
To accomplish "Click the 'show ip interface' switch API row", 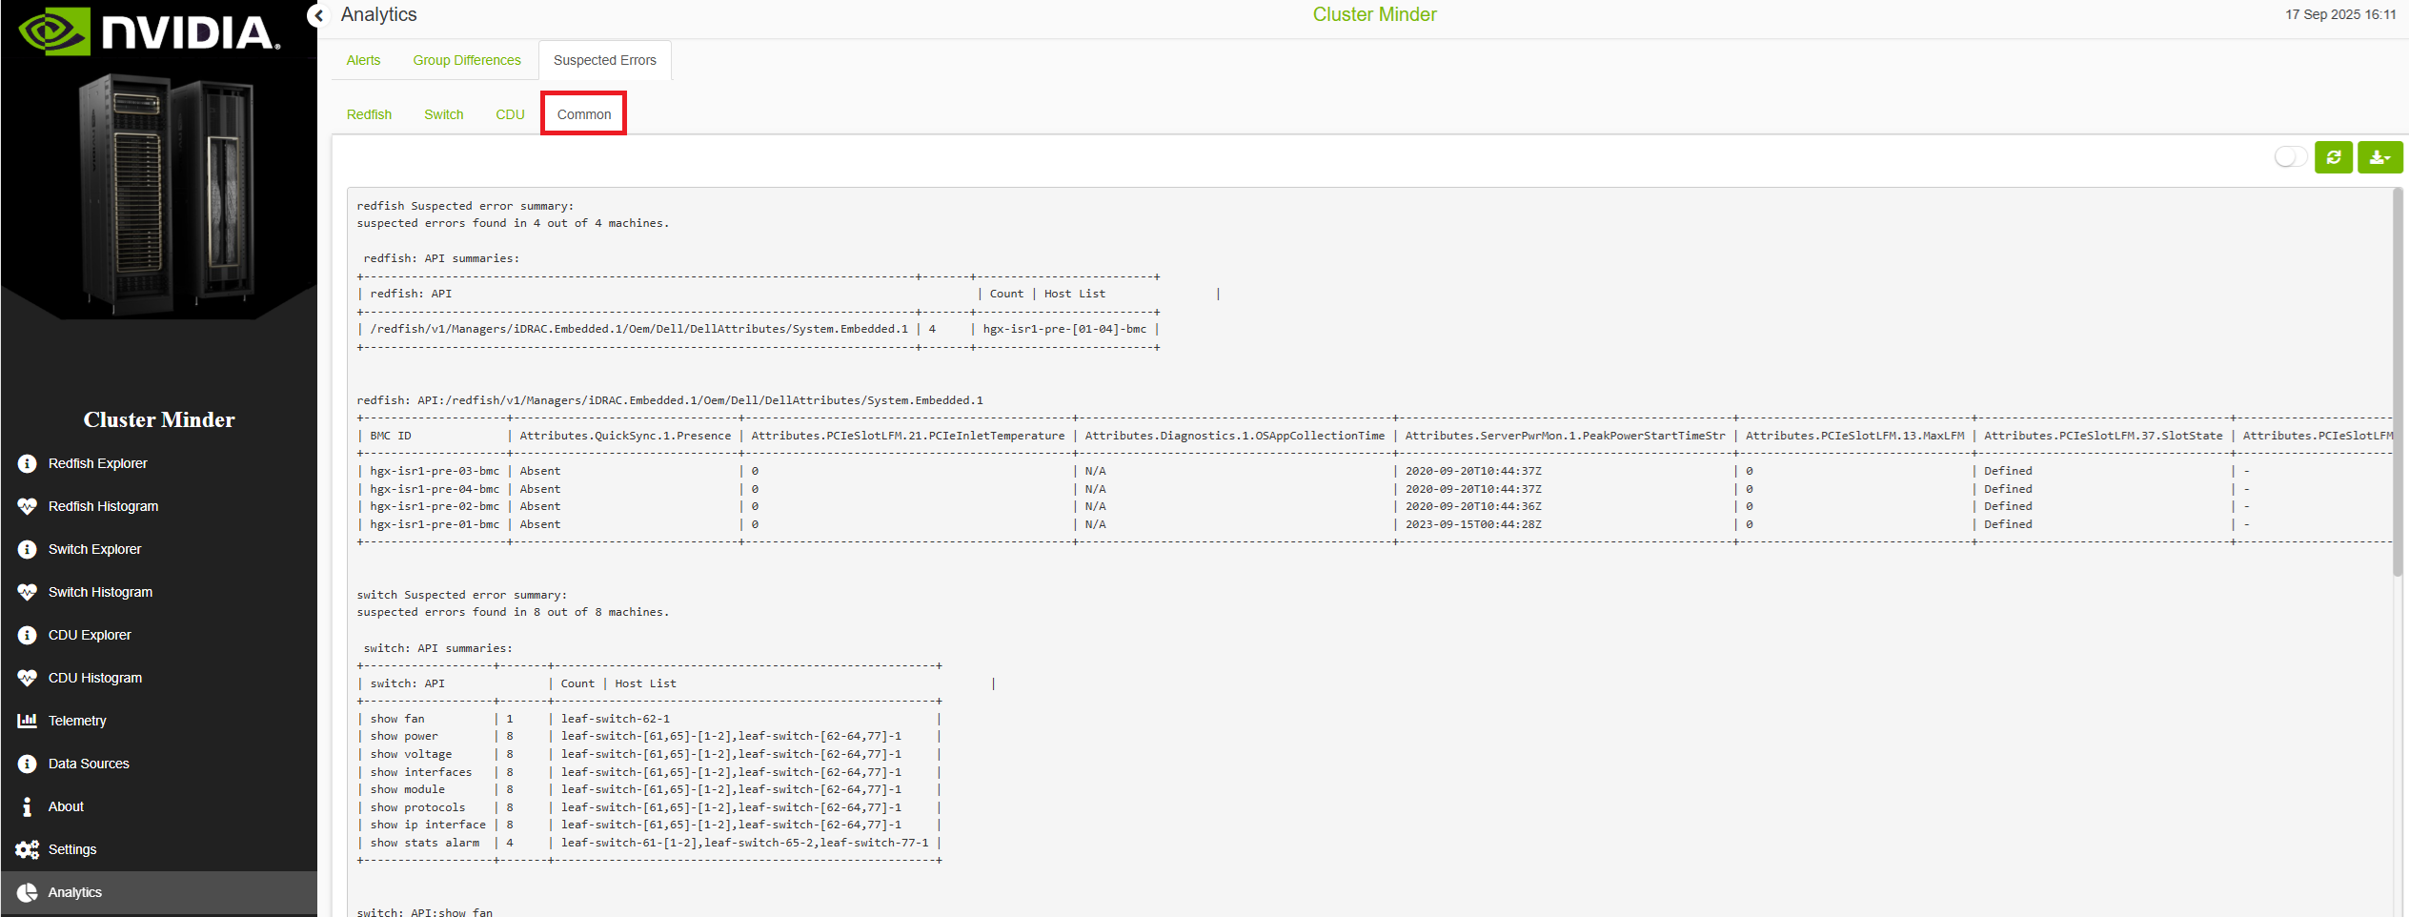I will pos(649,825).
